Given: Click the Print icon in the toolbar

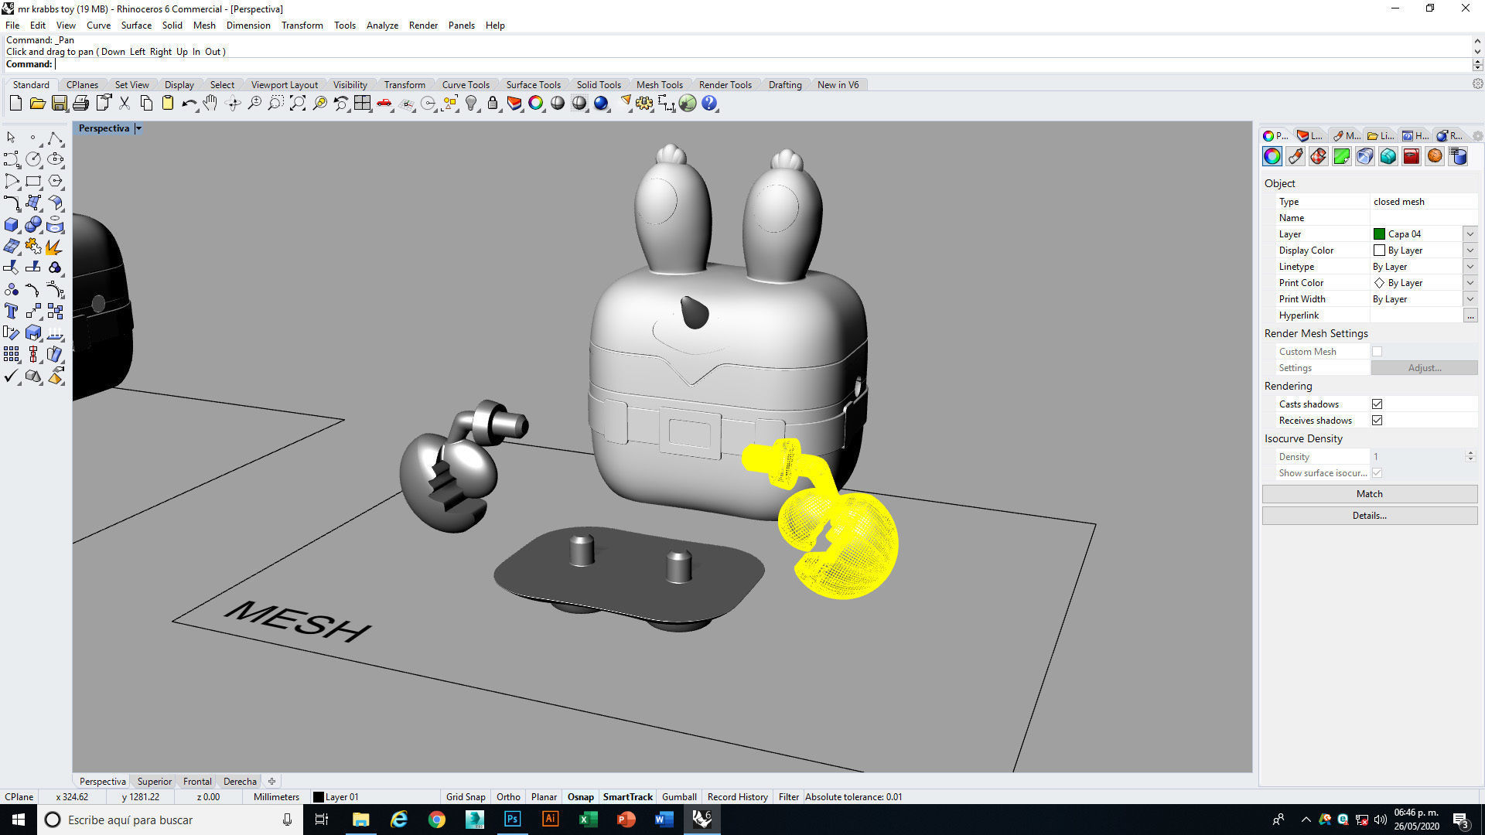Looking at the screenshot, I should click(x=80, y=103).
